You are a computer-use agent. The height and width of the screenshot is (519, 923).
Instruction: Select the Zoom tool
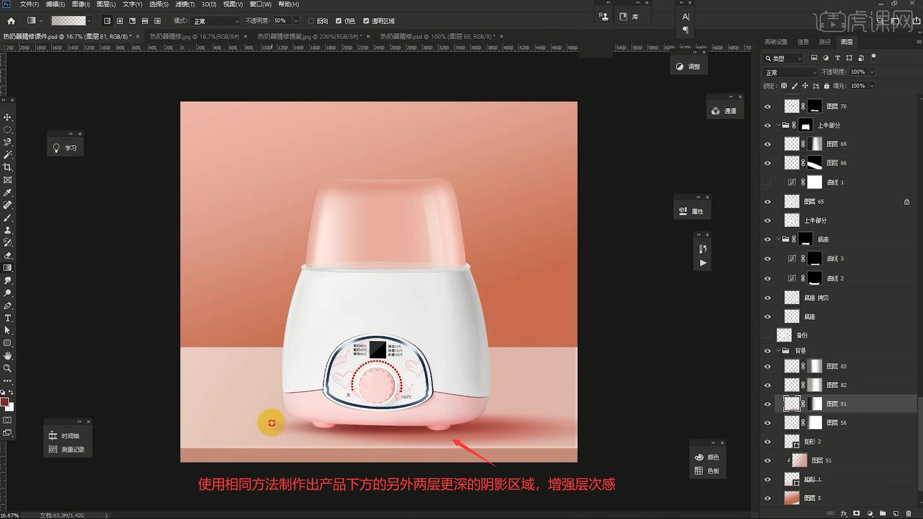pyautogui.click(x=8, y=368)
